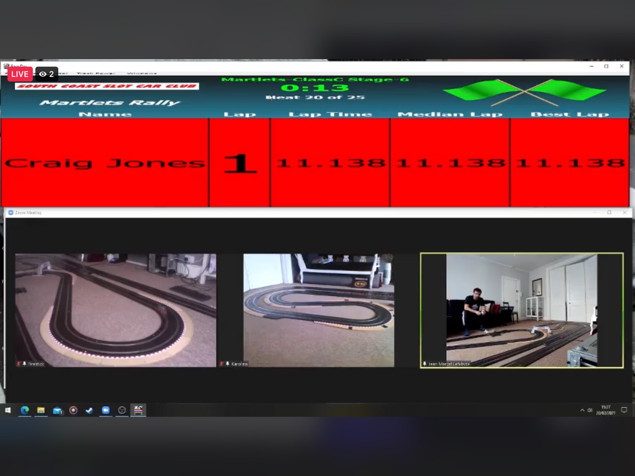Click the volume speaker tray icon
This screenshot has height=476, width=635.
click(x=590, y=410)
